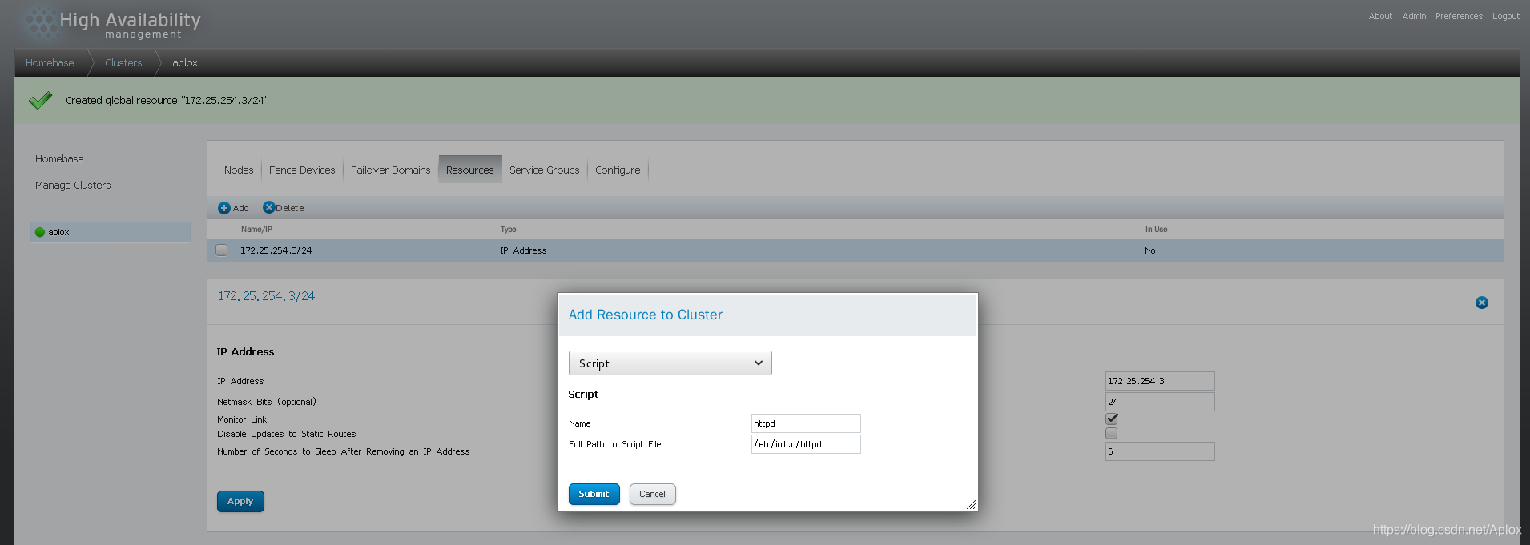
Task: Click the In Use value No
Action: [1150, 250]
